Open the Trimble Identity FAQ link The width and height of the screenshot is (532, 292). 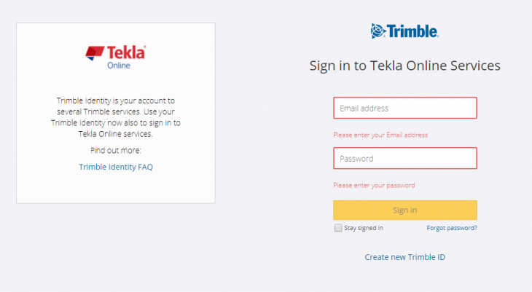(x=116, y=167)
